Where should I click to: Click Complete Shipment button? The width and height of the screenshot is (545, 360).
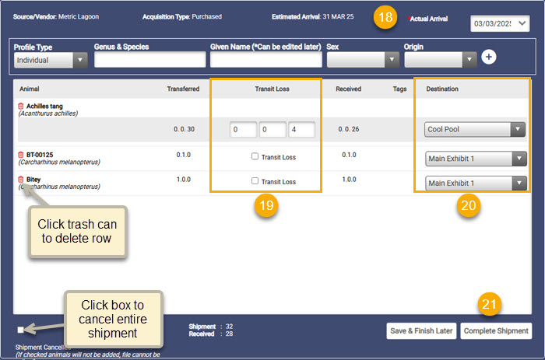tap(496, 330)
